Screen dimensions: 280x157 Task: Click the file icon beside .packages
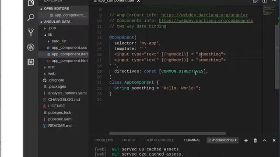tap(45, 87)
